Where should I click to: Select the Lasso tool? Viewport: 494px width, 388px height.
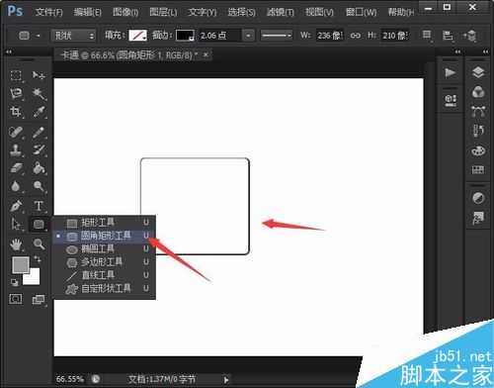click(x=16, y=94)
